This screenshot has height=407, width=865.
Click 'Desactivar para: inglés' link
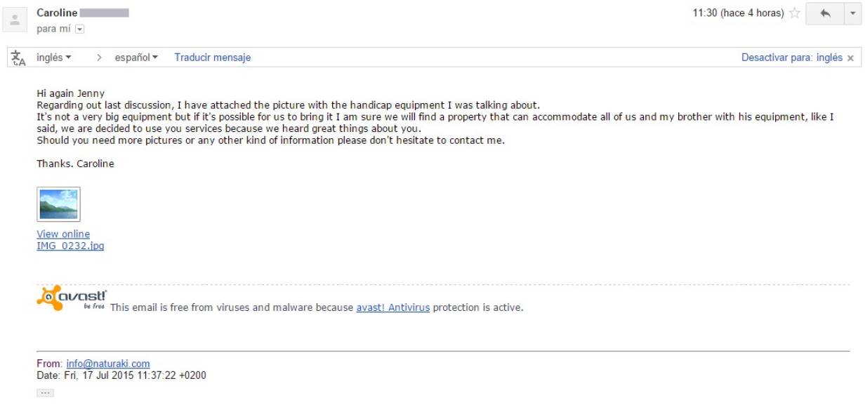792,58
